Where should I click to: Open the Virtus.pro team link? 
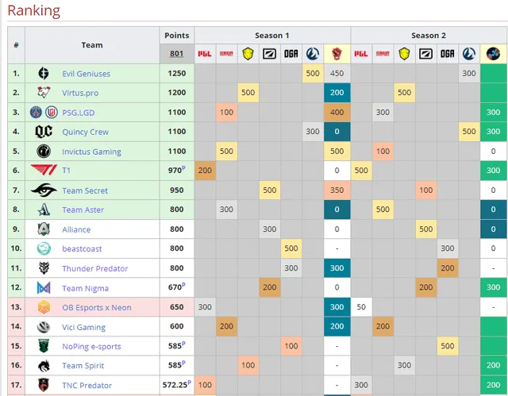pyautogui.click(x=80, y=94)
